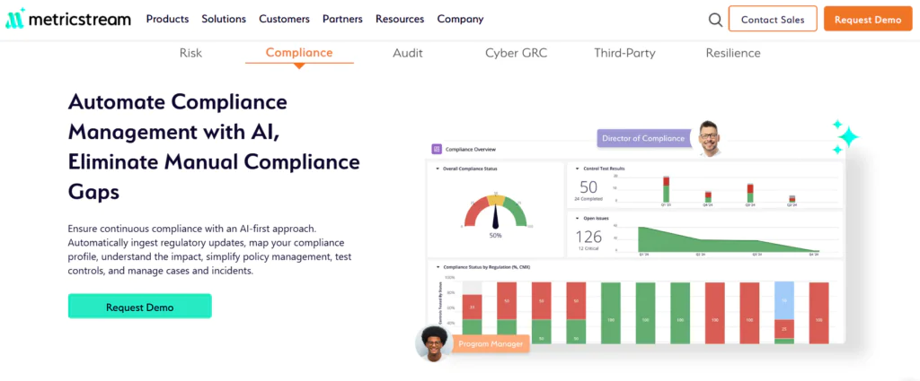The height and width of the screenshot is (381, 920).
Task: Open the Products menu
Action: coord(167,19)
